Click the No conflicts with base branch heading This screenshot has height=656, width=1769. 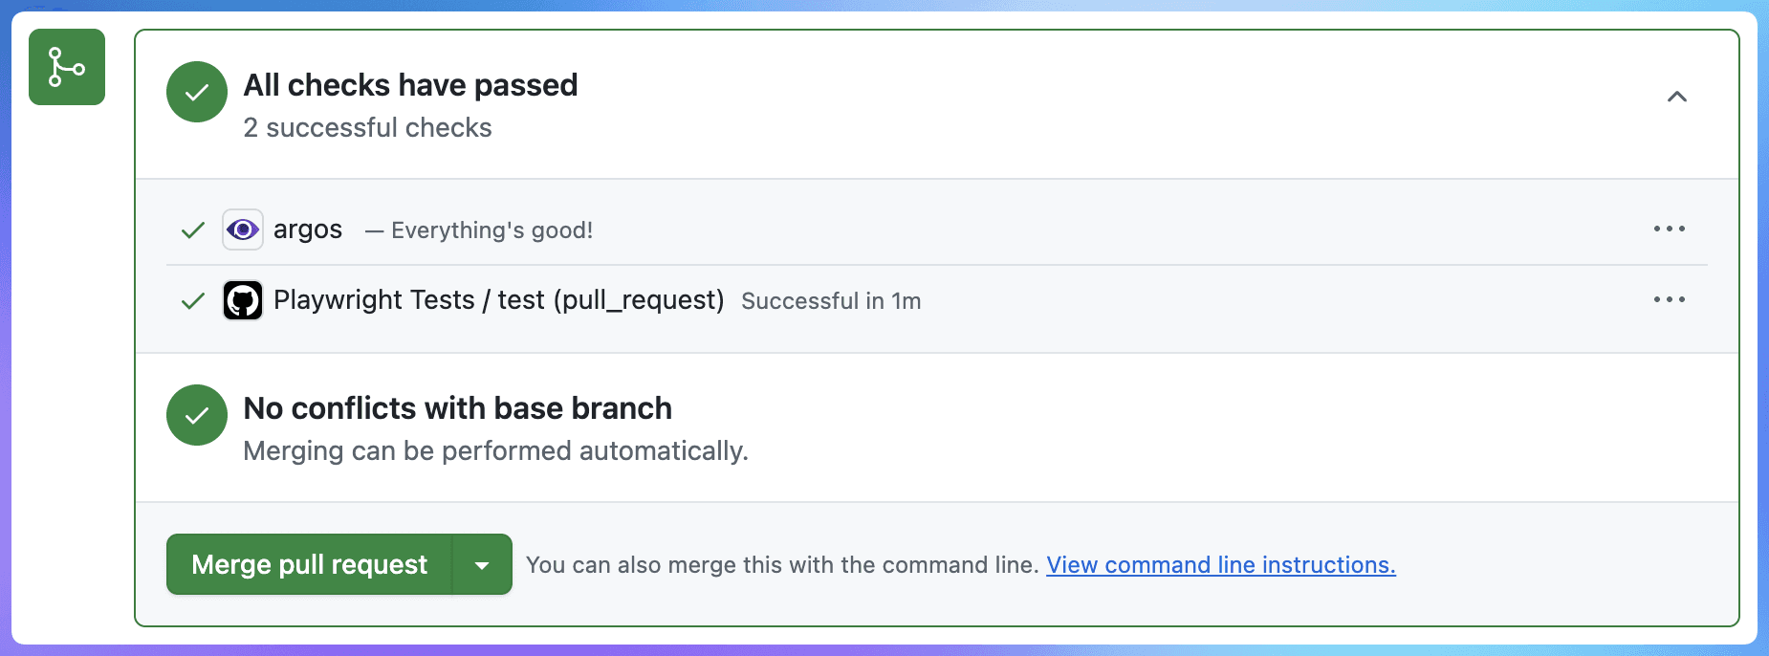(458, 408)
